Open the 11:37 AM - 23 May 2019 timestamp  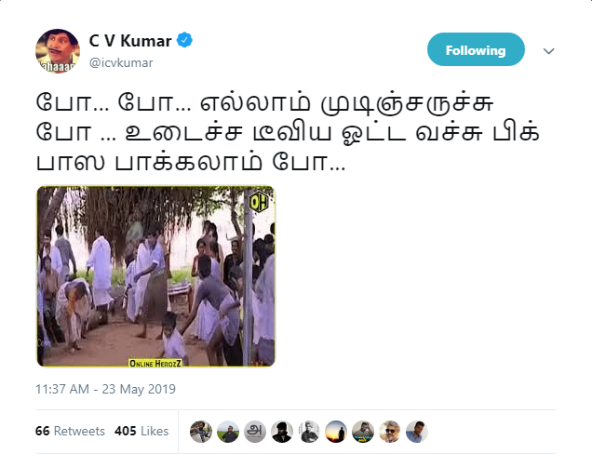pos(105,389)
